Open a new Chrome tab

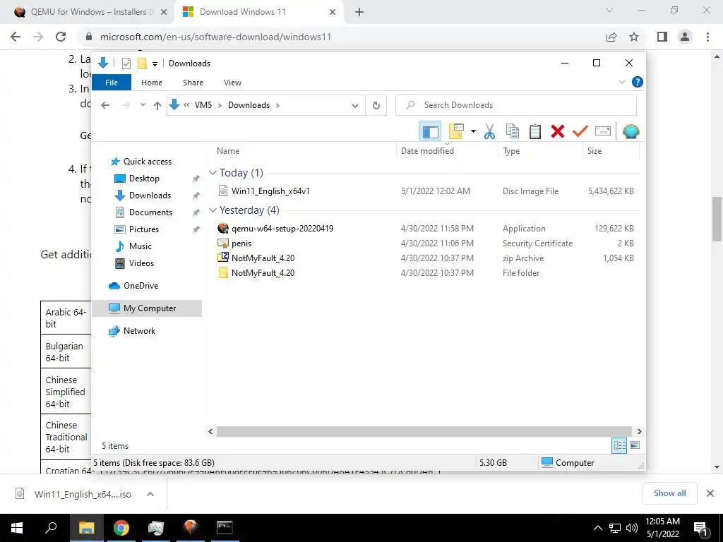click(x=359, y=12)
